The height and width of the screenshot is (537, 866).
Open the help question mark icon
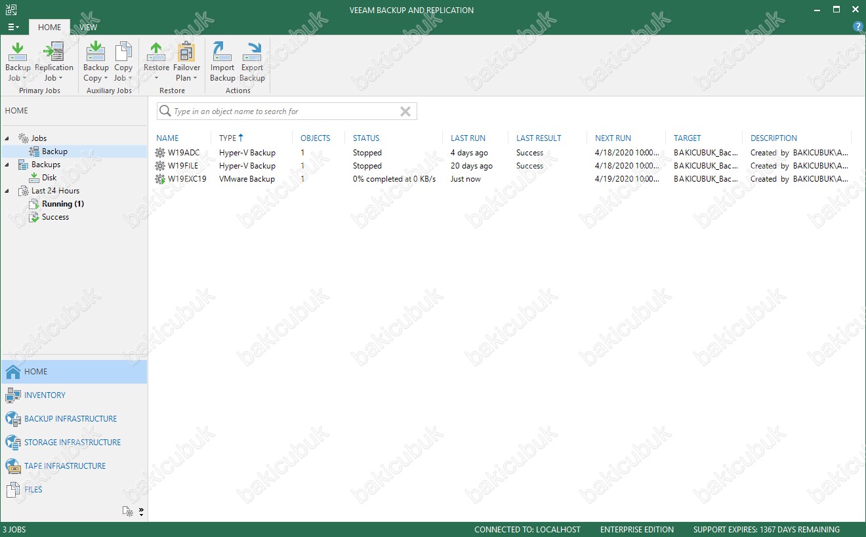click(857, 27)
